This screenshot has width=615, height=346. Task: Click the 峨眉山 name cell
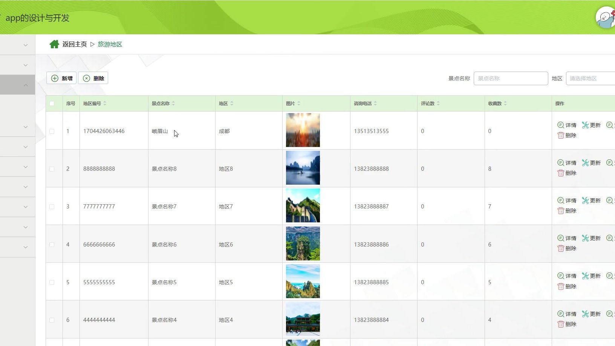[160, 131]
